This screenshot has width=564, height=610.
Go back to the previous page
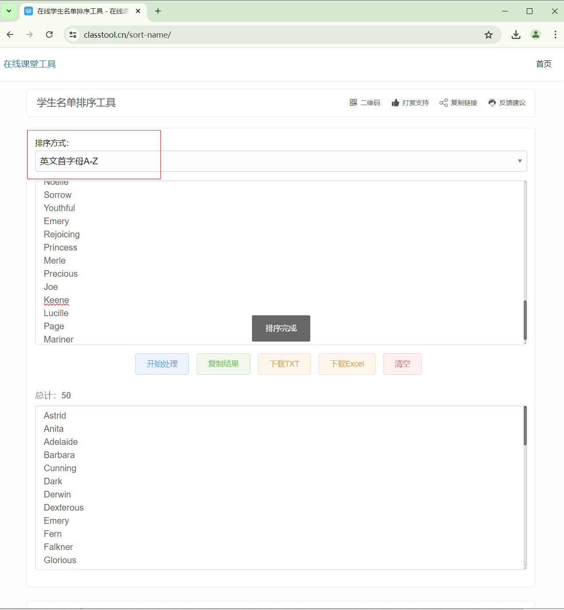tap(10, 35)
